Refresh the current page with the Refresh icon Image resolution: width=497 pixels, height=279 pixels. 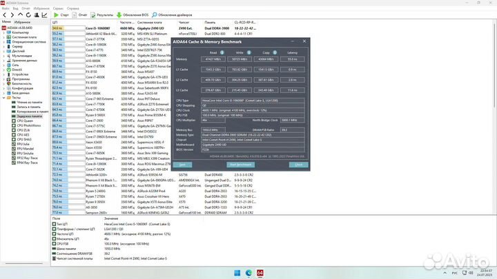28,15
